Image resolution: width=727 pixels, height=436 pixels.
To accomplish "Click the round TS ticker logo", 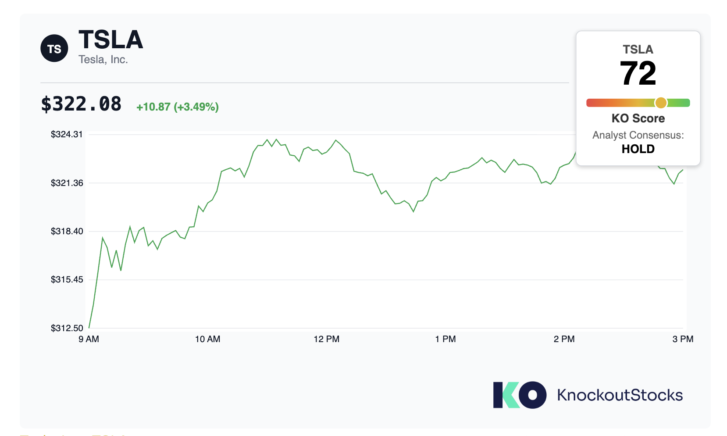I will [x=54, y=48].
